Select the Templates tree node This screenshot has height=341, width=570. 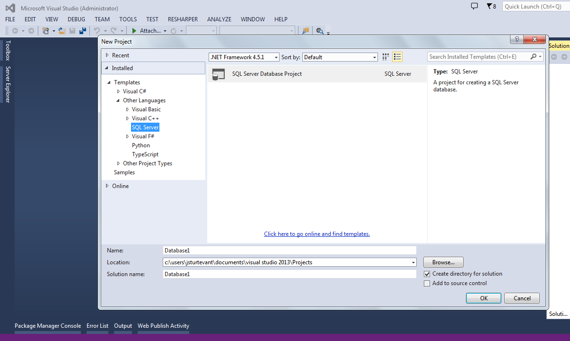tap(127, 82)
